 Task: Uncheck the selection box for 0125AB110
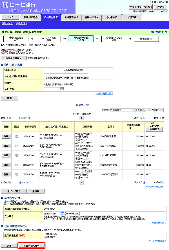click(x=17, y=137)
